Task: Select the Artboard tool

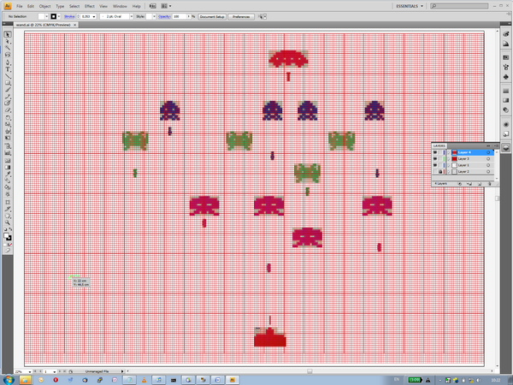Action: 8,202
